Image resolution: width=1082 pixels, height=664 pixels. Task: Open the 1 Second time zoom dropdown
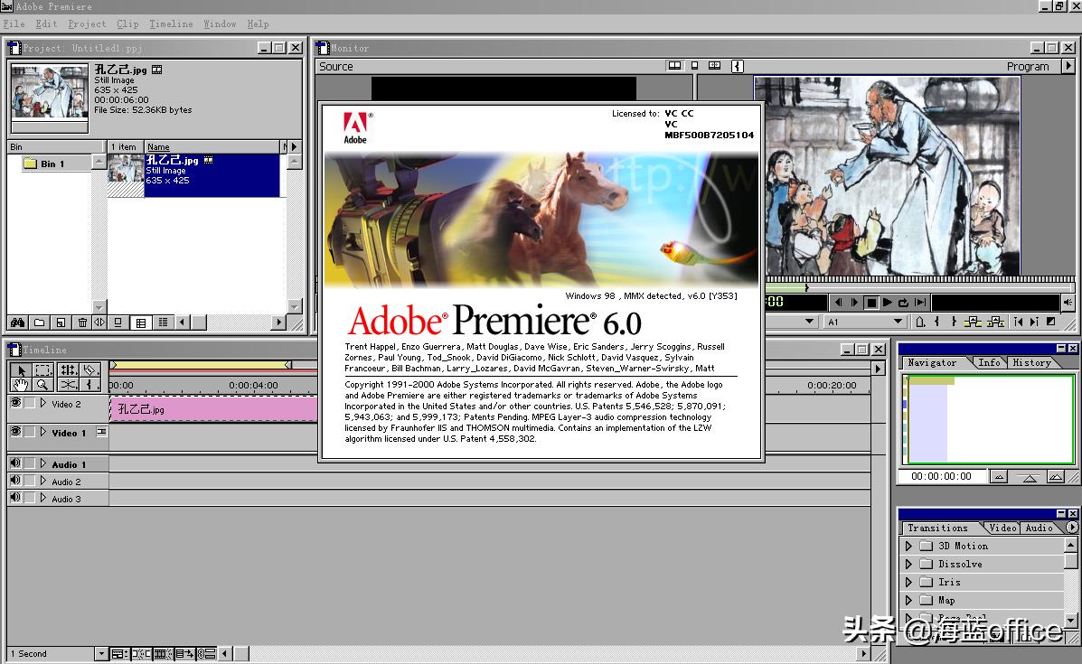point(101,654)
